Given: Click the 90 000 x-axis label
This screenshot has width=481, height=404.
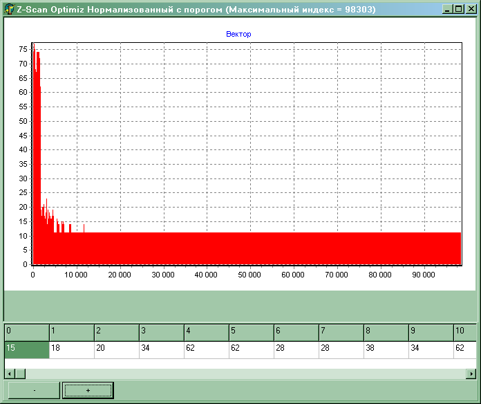Looking at the screenshot, I should pyautogui.click(x=424, y=275).
